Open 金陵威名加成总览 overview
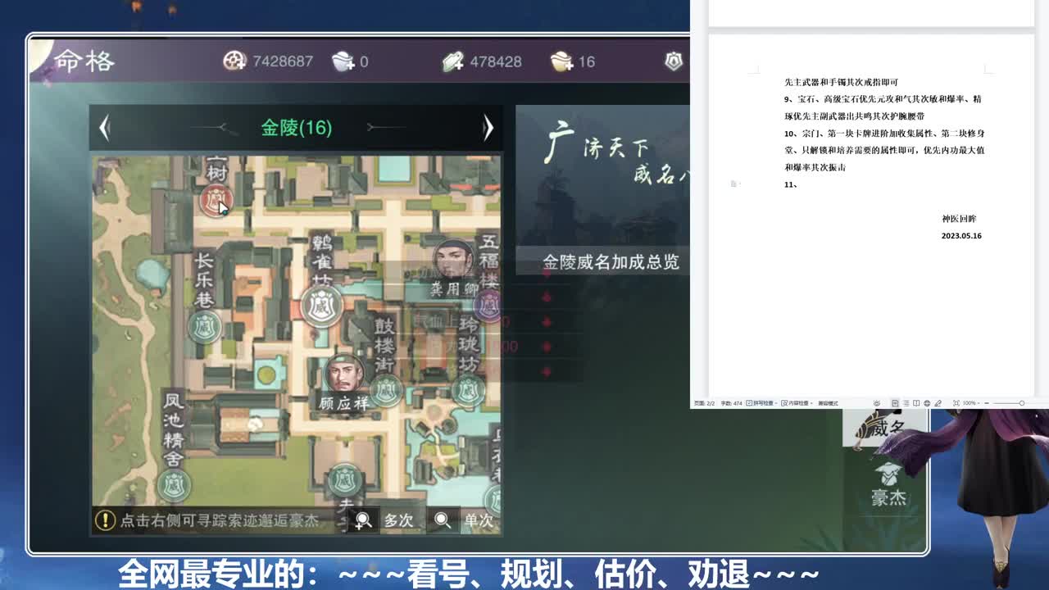The image size is (1049, 590). tap(611, 262)
